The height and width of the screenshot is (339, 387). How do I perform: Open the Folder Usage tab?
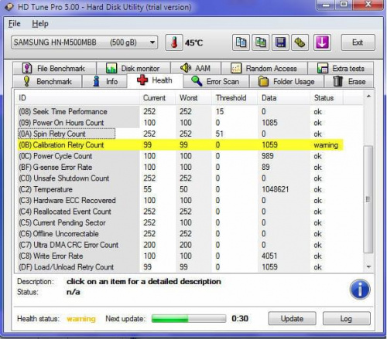coord(286,82)
